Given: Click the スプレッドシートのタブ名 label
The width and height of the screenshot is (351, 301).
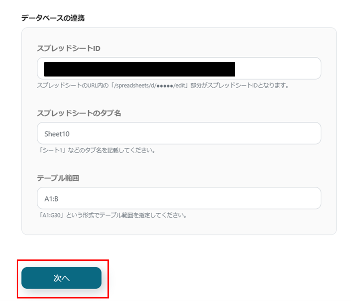Looking at the screenshot, I should tap(79, 113).
